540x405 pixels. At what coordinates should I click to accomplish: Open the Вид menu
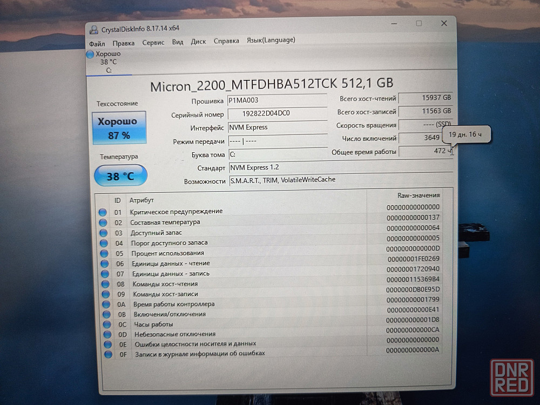(178, 42)
